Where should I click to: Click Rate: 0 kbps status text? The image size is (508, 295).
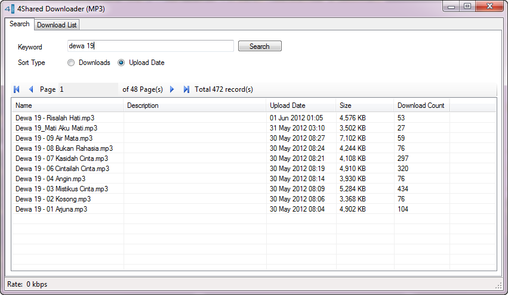pos(27,284)
